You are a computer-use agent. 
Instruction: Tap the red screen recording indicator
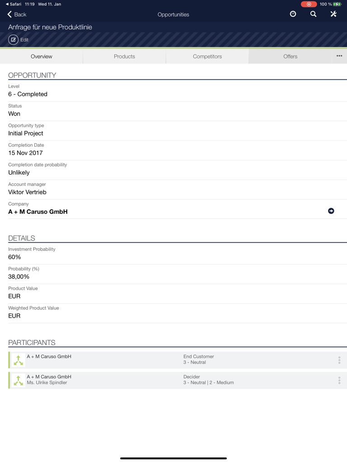[309, 4]
